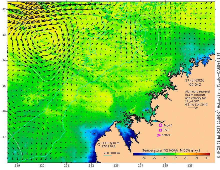Click the magenta Argo circle legend icon

[160, 125]
